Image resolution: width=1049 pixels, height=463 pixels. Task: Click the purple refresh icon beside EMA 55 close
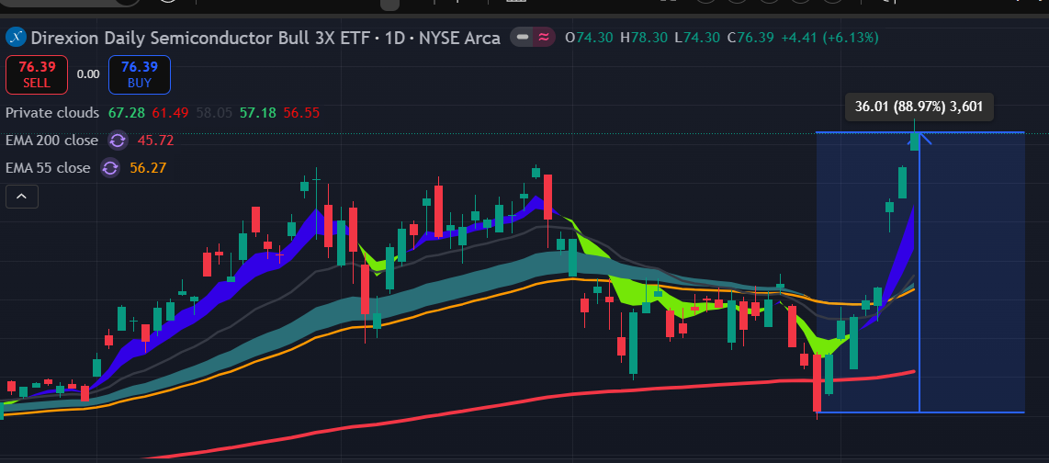pyautogui.click(x=109, y=168)
